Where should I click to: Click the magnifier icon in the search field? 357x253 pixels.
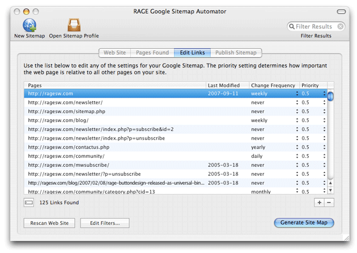pyautogui.click(x=292, y=27)
